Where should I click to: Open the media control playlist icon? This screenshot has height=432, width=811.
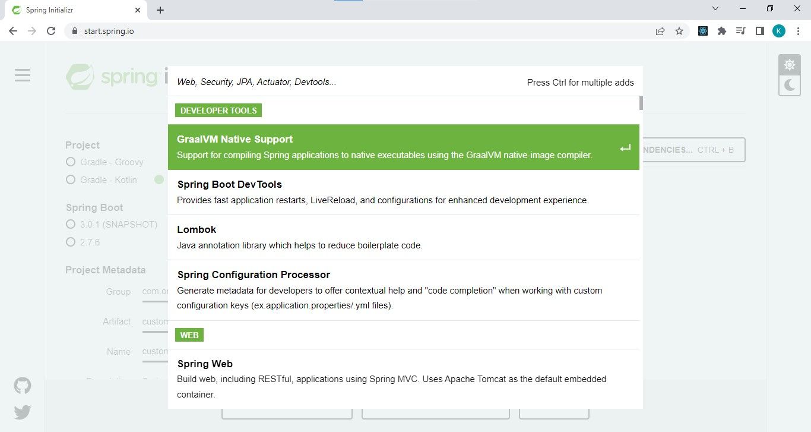tap(741, 31)
